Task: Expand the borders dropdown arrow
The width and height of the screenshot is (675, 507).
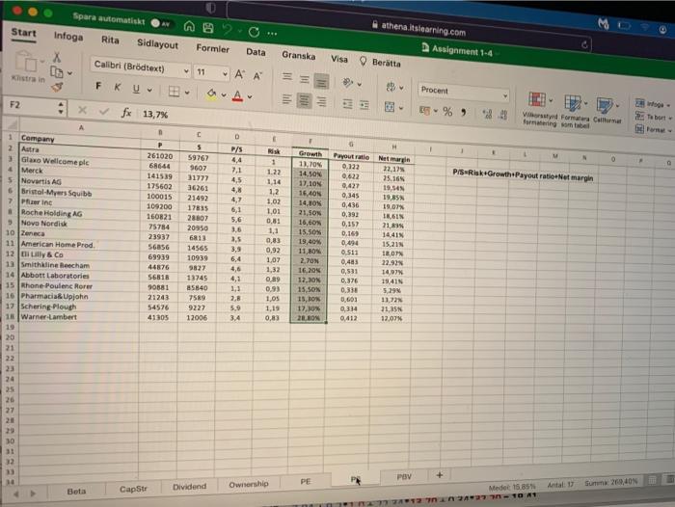Action: point(187,93)
